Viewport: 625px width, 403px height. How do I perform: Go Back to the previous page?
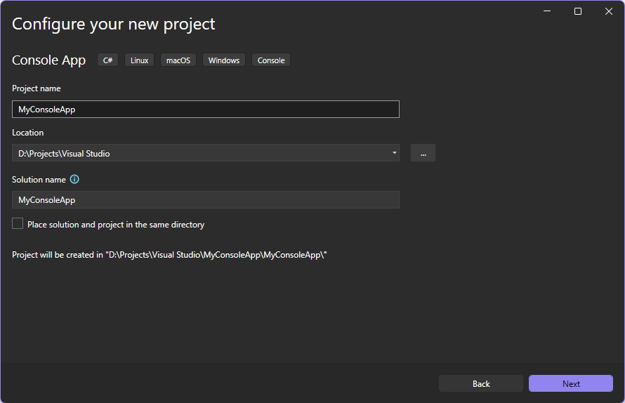(481, 383)
